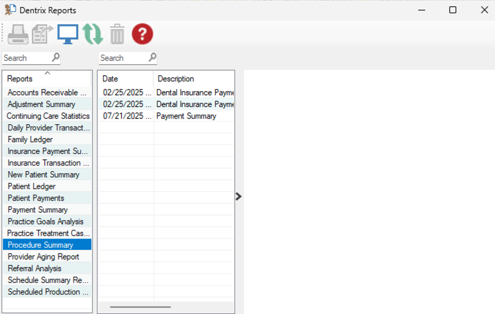Click the green refresh arrows icon
This screenshot has height=314, width=495.
tap(93, 34)
